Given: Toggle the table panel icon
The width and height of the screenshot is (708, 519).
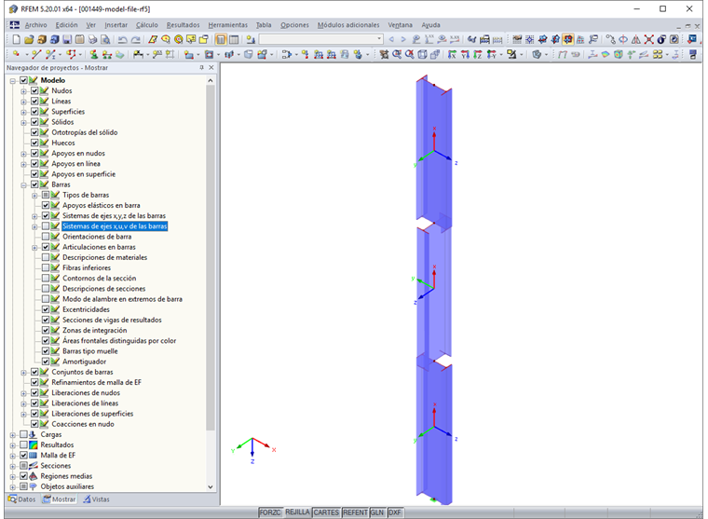Looking at the screenshot, I should point(234,40).
